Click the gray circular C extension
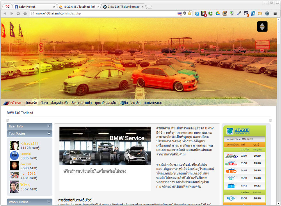The width and height of the screenshot is (281, 206). tap(267, 13)
